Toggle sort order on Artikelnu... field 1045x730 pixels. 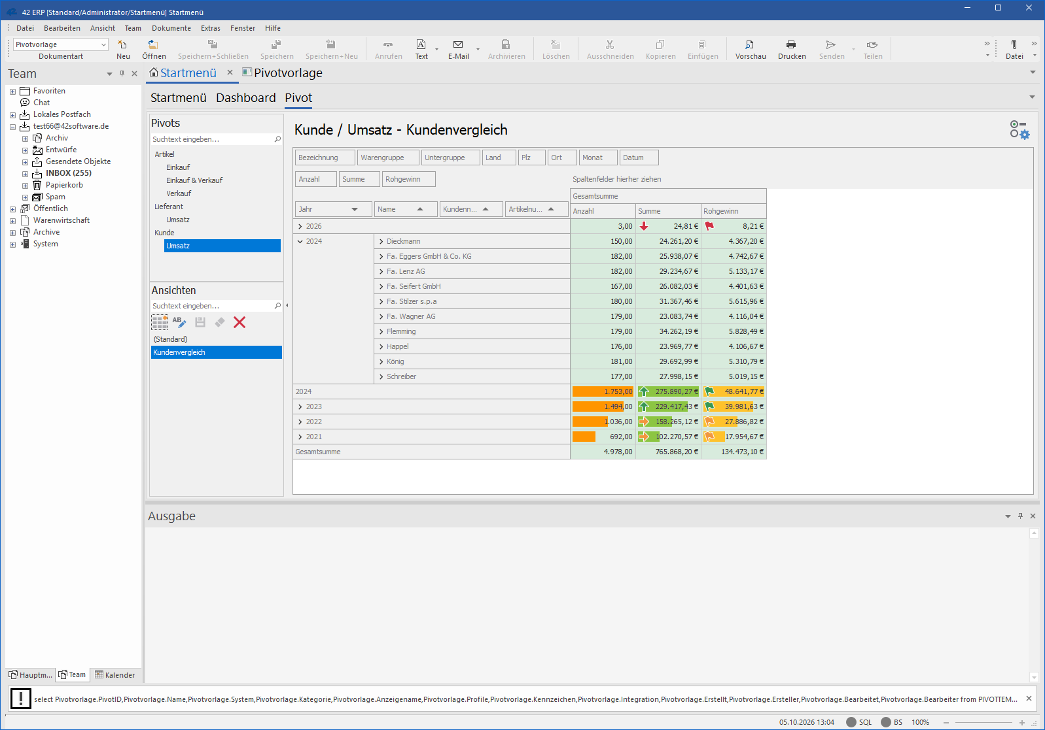tap(551, 209)
